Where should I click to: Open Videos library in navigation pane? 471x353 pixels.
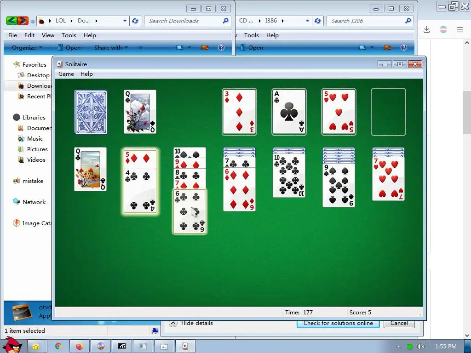click(32, 159)
